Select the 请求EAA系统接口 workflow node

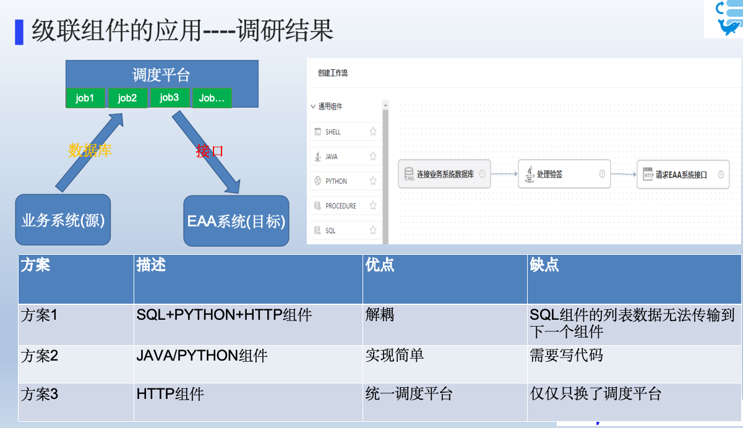(683, 174)
